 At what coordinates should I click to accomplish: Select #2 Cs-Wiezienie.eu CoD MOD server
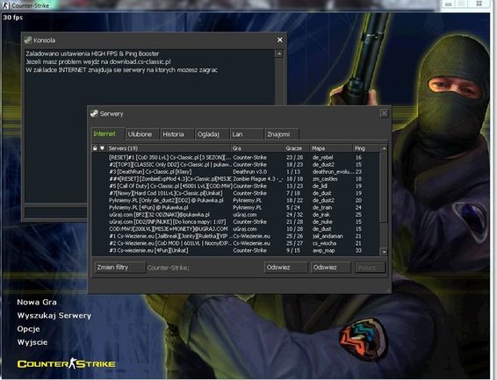point(235,243)
